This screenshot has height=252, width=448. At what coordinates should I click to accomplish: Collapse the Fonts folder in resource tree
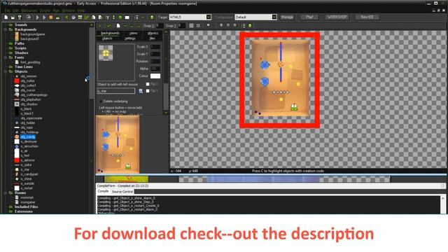(x=5, y=57)
